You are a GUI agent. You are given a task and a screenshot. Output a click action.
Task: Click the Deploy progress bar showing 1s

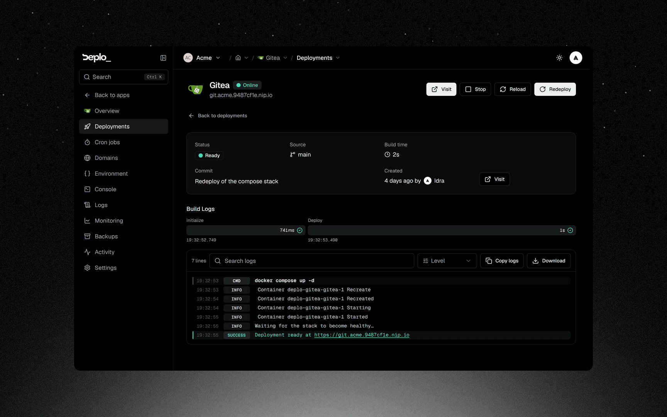tap(442, 231)
